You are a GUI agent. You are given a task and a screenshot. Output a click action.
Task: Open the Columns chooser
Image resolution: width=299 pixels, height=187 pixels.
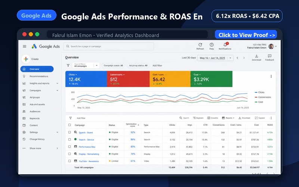pos(213,118)
